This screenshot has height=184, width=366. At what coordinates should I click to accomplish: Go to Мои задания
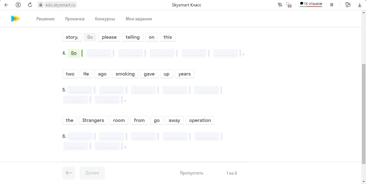(x=139, y=19)
